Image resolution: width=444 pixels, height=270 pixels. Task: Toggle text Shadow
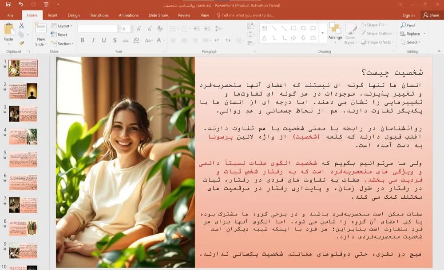[115, 40]
